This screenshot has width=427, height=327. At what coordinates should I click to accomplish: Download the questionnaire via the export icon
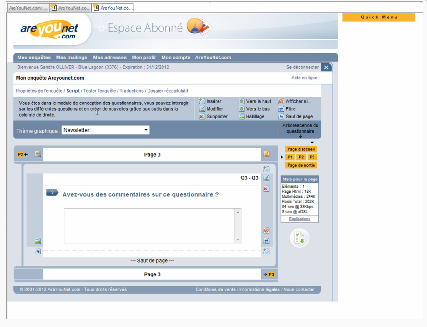tap(299, 238)
